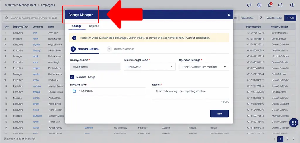Open the announcements megaphone icon
Screen dimensions: 300x143
tap(249, 5)
